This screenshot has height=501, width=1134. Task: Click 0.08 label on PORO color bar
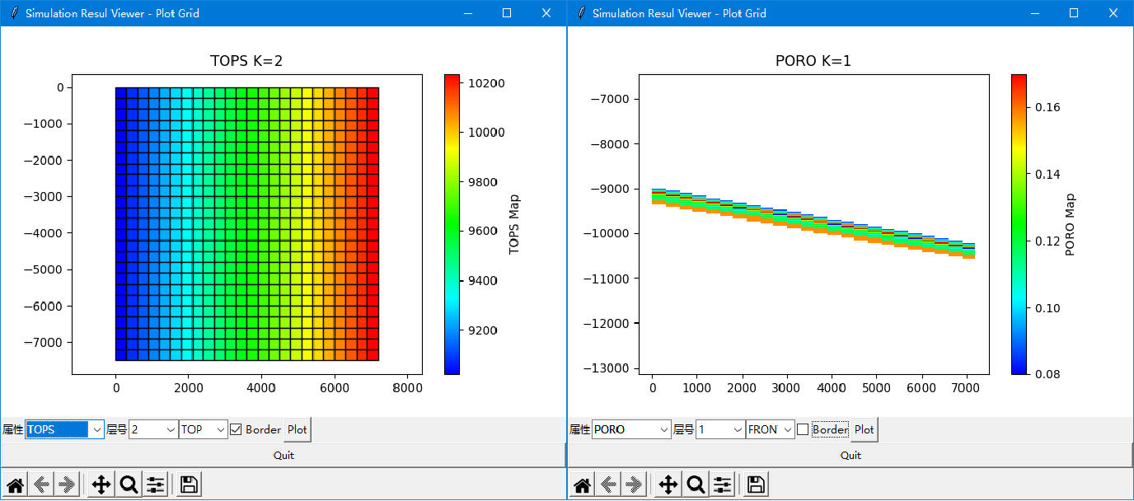point(1047,374)
